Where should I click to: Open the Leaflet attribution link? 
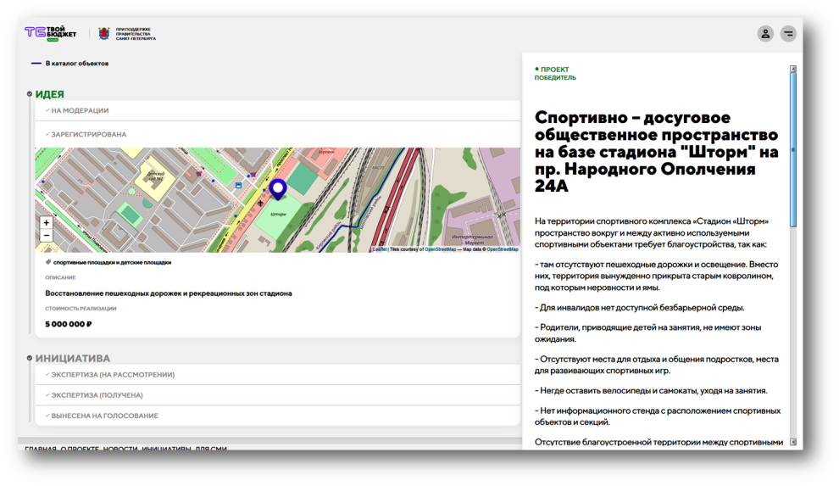tap(380, 249)
